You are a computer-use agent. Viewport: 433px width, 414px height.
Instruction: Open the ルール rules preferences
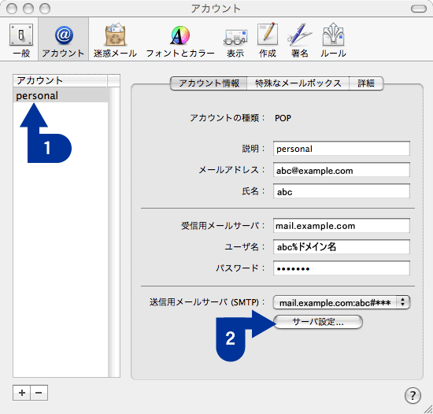tap(333, 39)
